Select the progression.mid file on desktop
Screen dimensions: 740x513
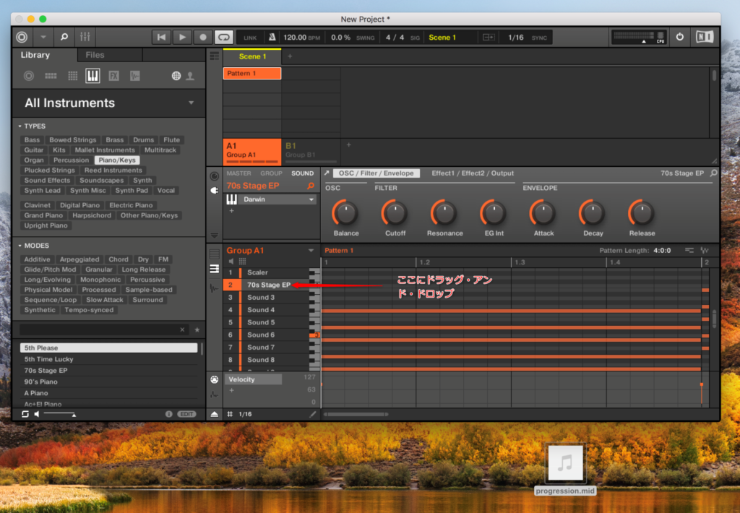(x=566, y=464)
